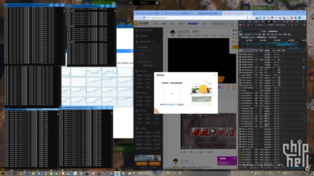The height and width of the screenshot is (176, 314).
Task: Click DevTools record network log button
Action: pyautogui.click(x=240, y=25)
